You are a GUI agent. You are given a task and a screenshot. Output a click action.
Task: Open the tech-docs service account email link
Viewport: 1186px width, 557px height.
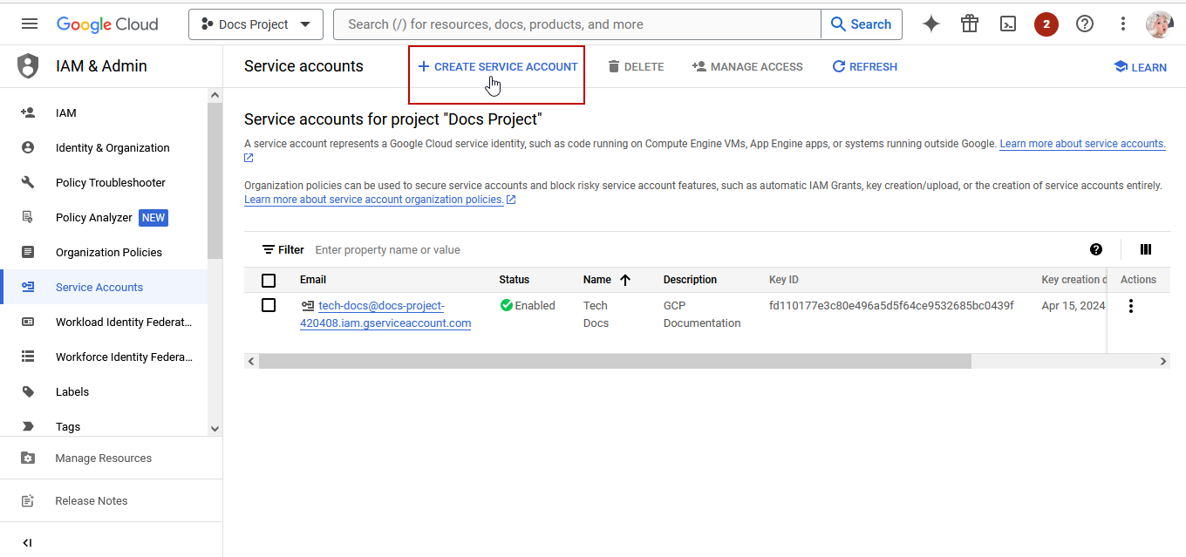coord(385,314)
